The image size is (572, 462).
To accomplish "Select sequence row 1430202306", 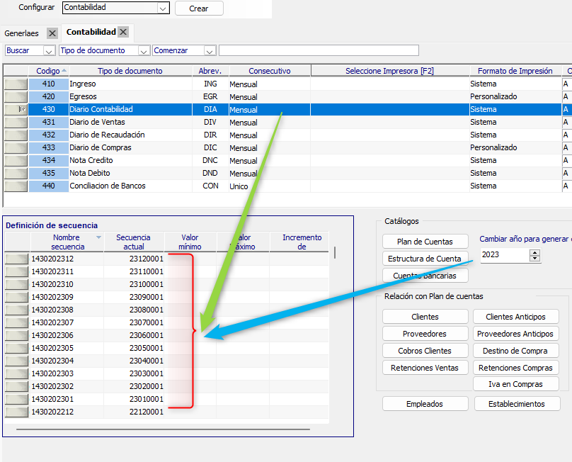I will pyautogui.click(x=52, y=335).
